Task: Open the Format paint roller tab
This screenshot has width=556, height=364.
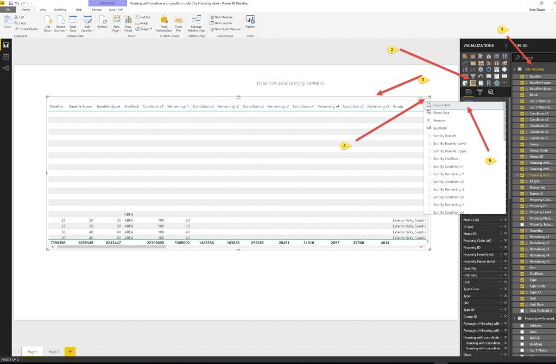Action: click(x=479, y=92)
